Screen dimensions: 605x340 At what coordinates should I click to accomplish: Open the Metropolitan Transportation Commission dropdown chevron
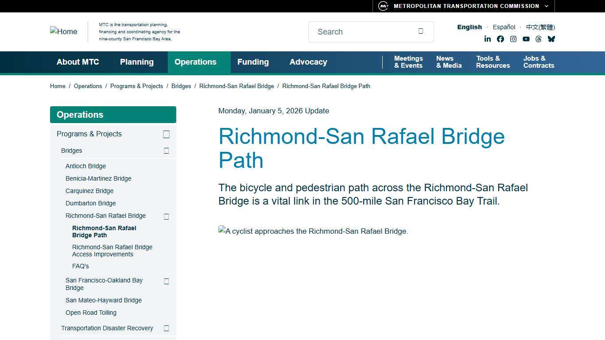point(546,6)
